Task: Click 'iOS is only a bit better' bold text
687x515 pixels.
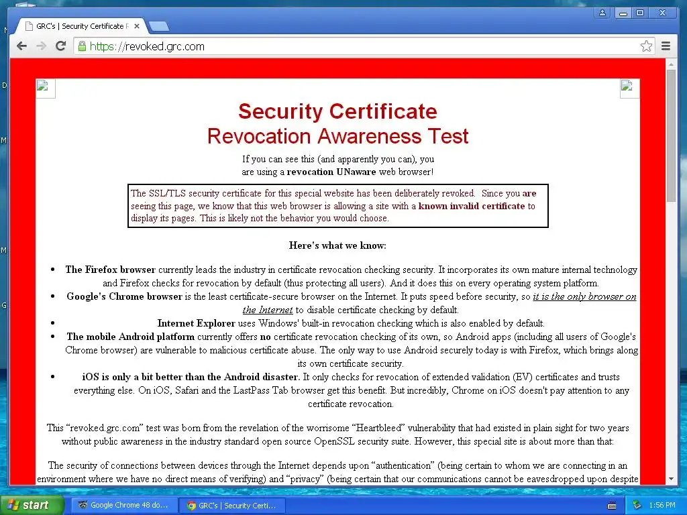Action: pyautogui.click(x=191, y=377)
